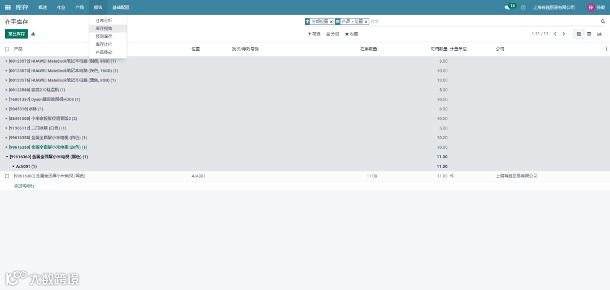Click the search magnifier icon
Screen dimensions: 610x290
click(603, 21)
